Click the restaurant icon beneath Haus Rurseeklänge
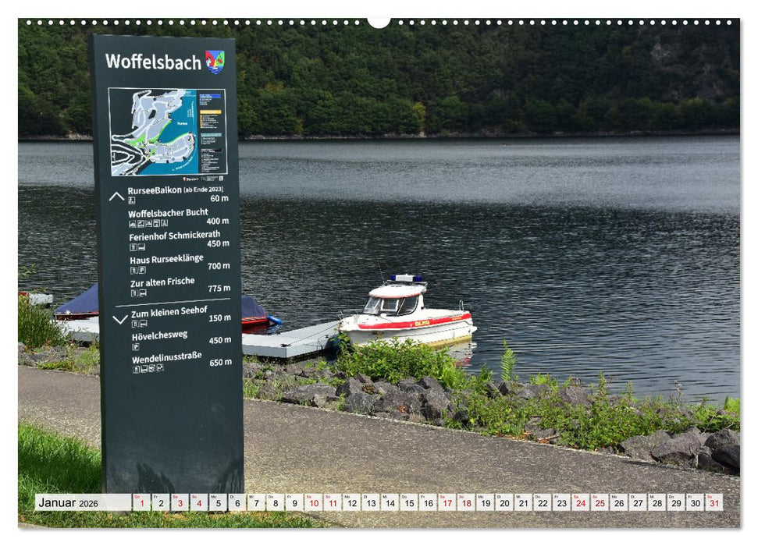The height and width of the screenshot is (546, 758). 133,271
